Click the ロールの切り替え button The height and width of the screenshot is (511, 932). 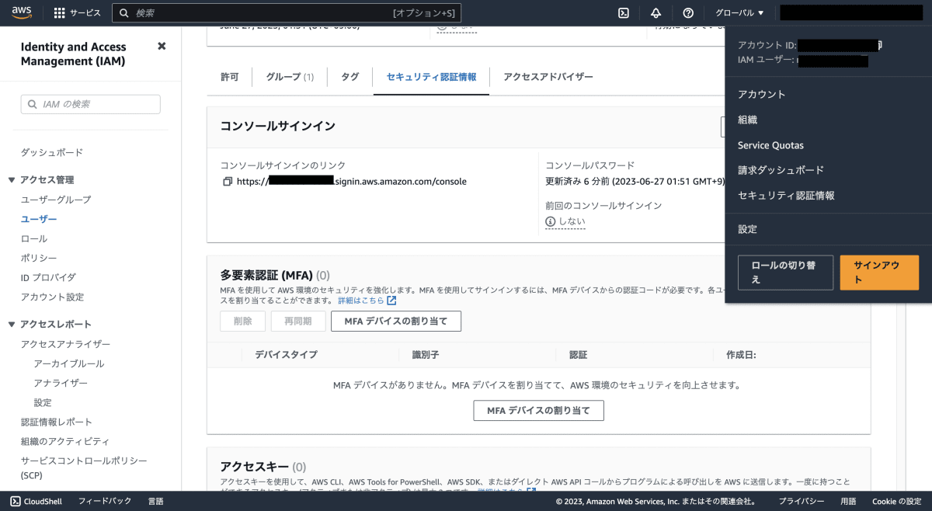(785, 273)
